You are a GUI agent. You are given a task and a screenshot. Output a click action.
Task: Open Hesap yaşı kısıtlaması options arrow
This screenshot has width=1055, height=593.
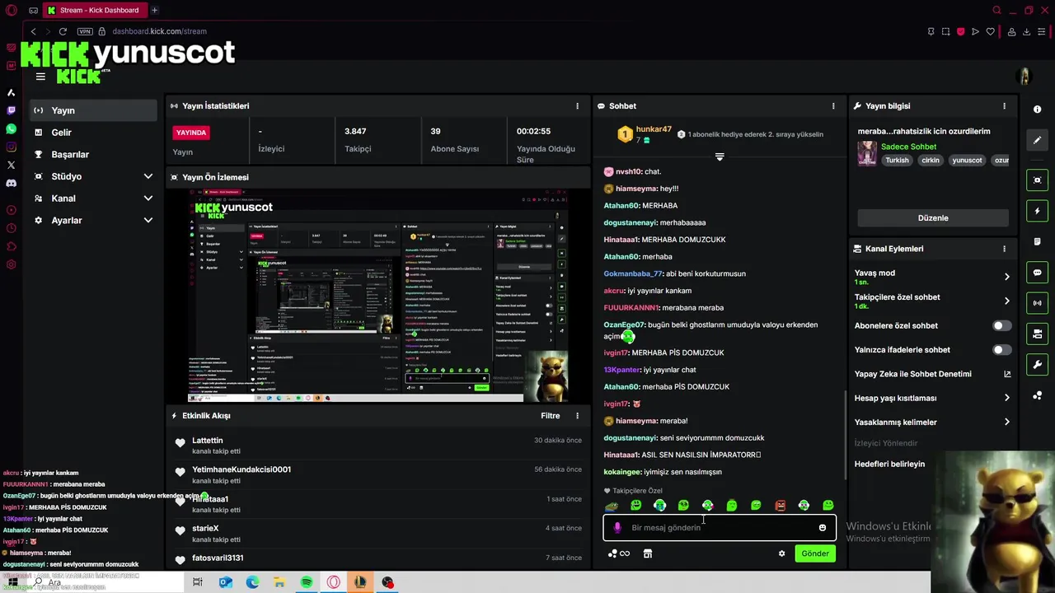[1006, 398]
